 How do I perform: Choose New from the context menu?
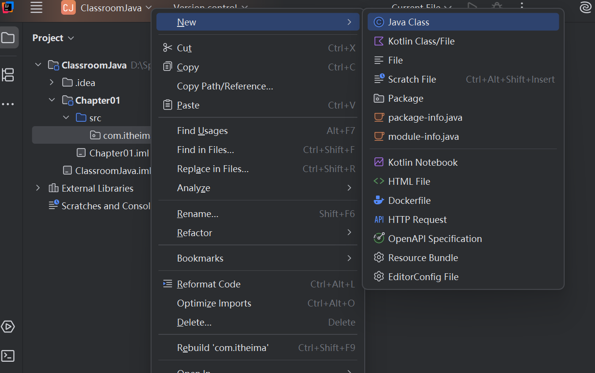click(258, 22)
